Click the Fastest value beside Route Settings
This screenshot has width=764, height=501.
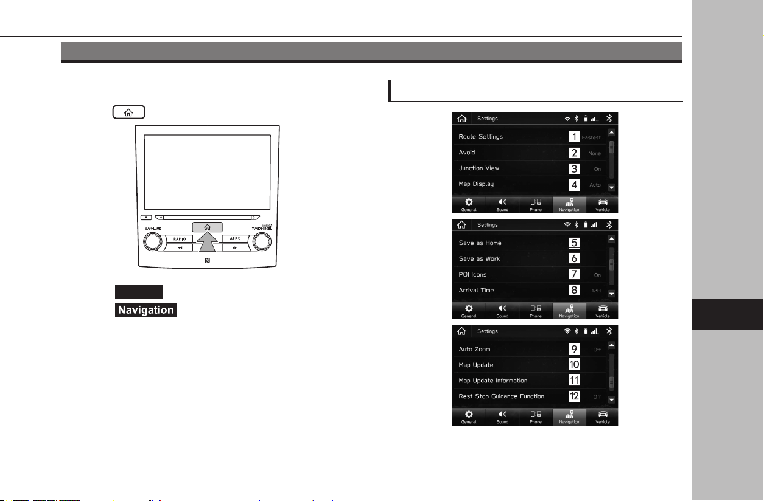click(x=591, y=138)
